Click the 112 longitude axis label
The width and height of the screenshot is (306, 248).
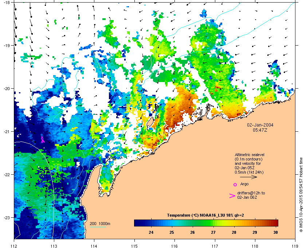tap(14, 246)
